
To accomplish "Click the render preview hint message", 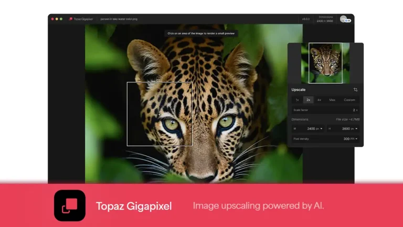I will click(x=201, y=33).
